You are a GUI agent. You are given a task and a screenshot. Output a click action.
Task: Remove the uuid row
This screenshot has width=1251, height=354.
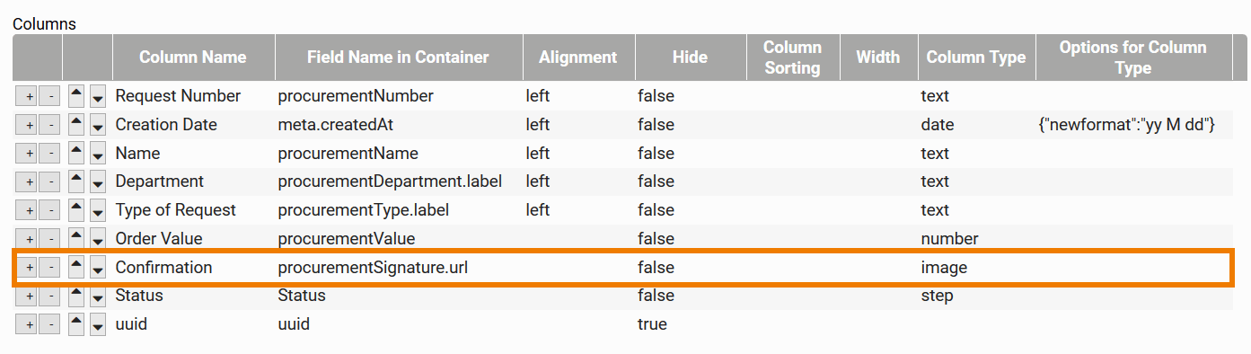(50, 325)
